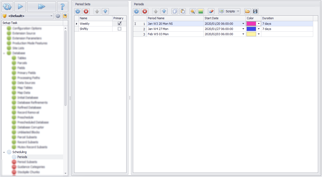The image size is (322, 177).
Task: Click start date 2020/01/27 06:00:00
Action: click(x=219, y=29)
